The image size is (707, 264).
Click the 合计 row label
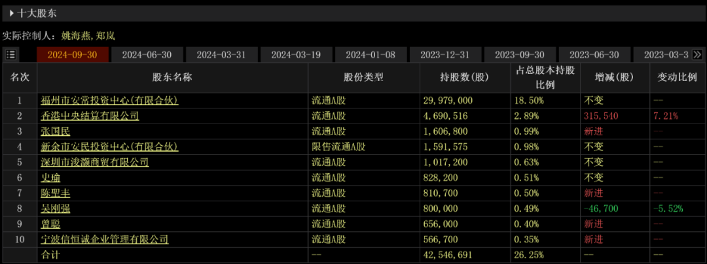tap(50, 255)
